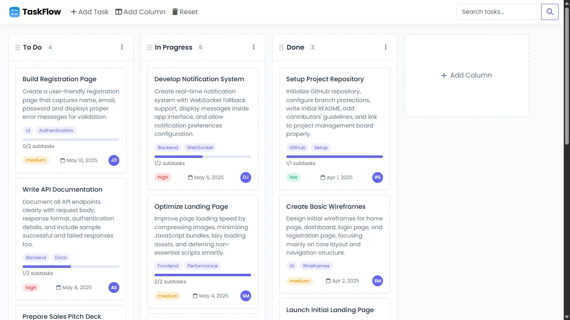Click the calendar icon beside May 8, 2025
The height and width of the screenshot is (320, 570).
click(x=58, y=287)
